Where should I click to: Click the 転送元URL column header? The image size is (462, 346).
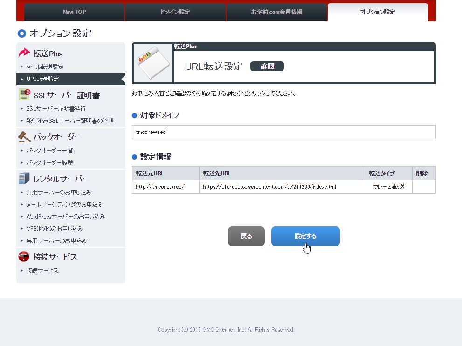pyautogui.click(x=165, y=173)
